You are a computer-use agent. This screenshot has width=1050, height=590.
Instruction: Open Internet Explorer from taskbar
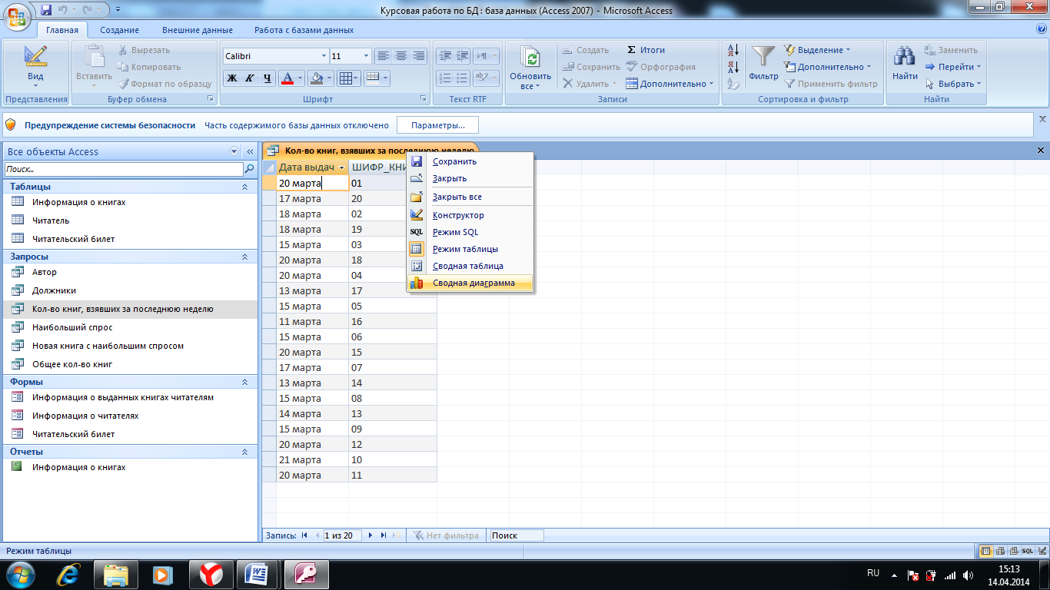click(68, 574)
